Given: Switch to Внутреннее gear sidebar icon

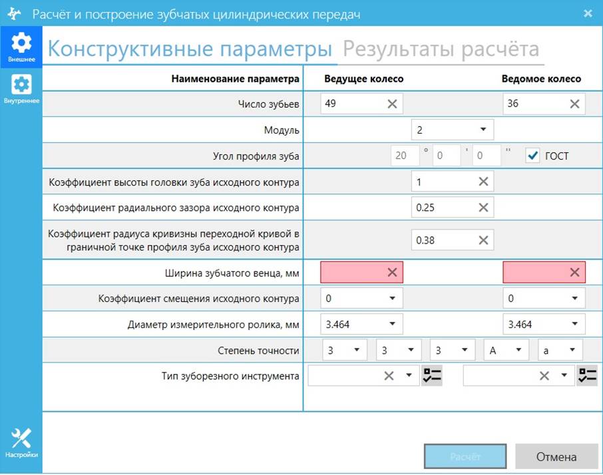Looking at the screenshot, I should pyautogui.click(x=21, y=88).
